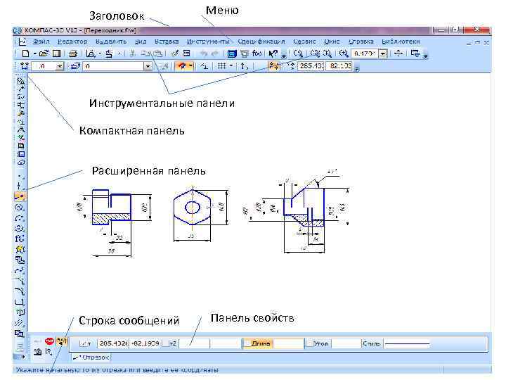Click the Paste clipboard icon

point(157,53)
